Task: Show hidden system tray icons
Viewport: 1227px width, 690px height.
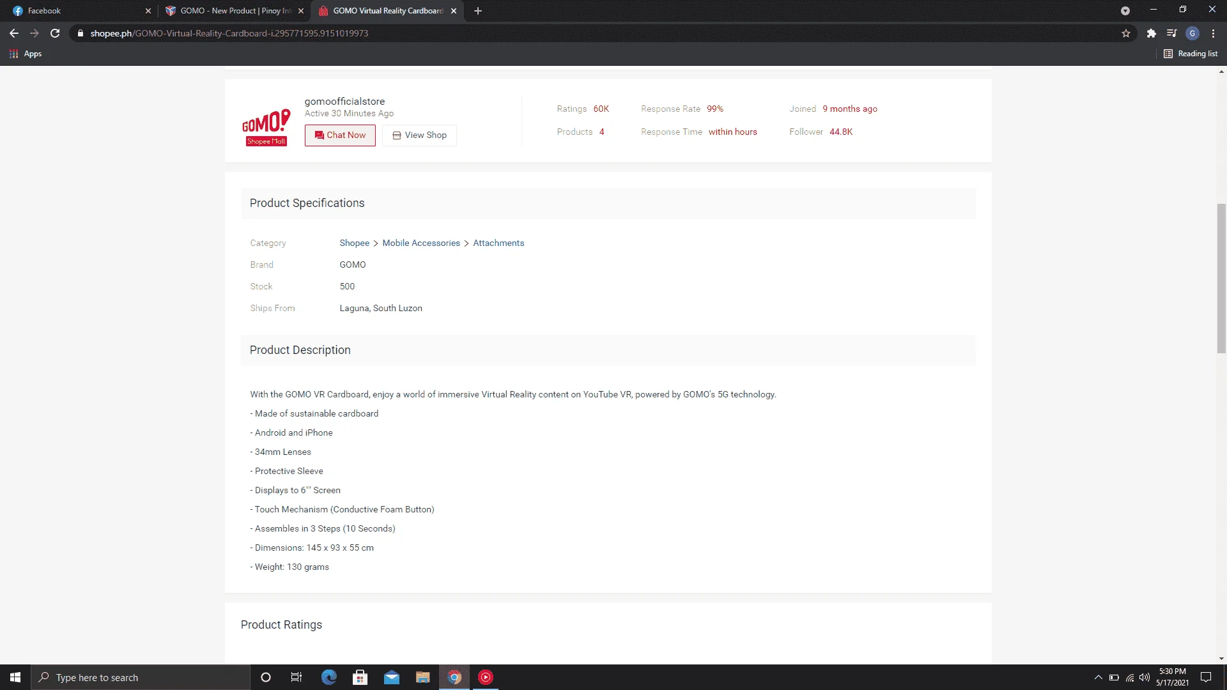Action: click(1098, 677)
